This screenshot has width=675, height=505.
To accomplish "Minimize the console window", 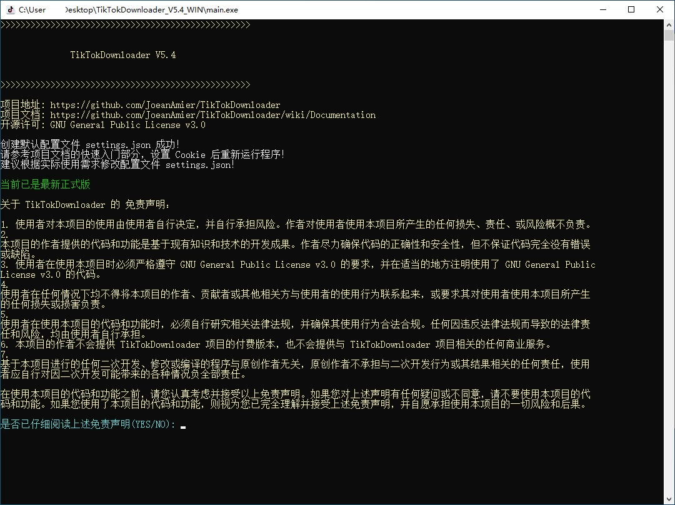I will (x=602, y=9).
